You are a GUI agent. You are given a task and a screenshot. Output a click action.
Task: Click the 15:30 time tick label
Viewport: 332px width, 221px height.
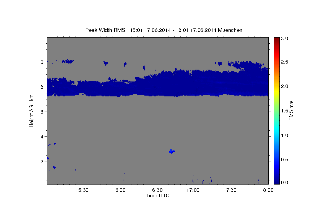click(x=82, y=190)
